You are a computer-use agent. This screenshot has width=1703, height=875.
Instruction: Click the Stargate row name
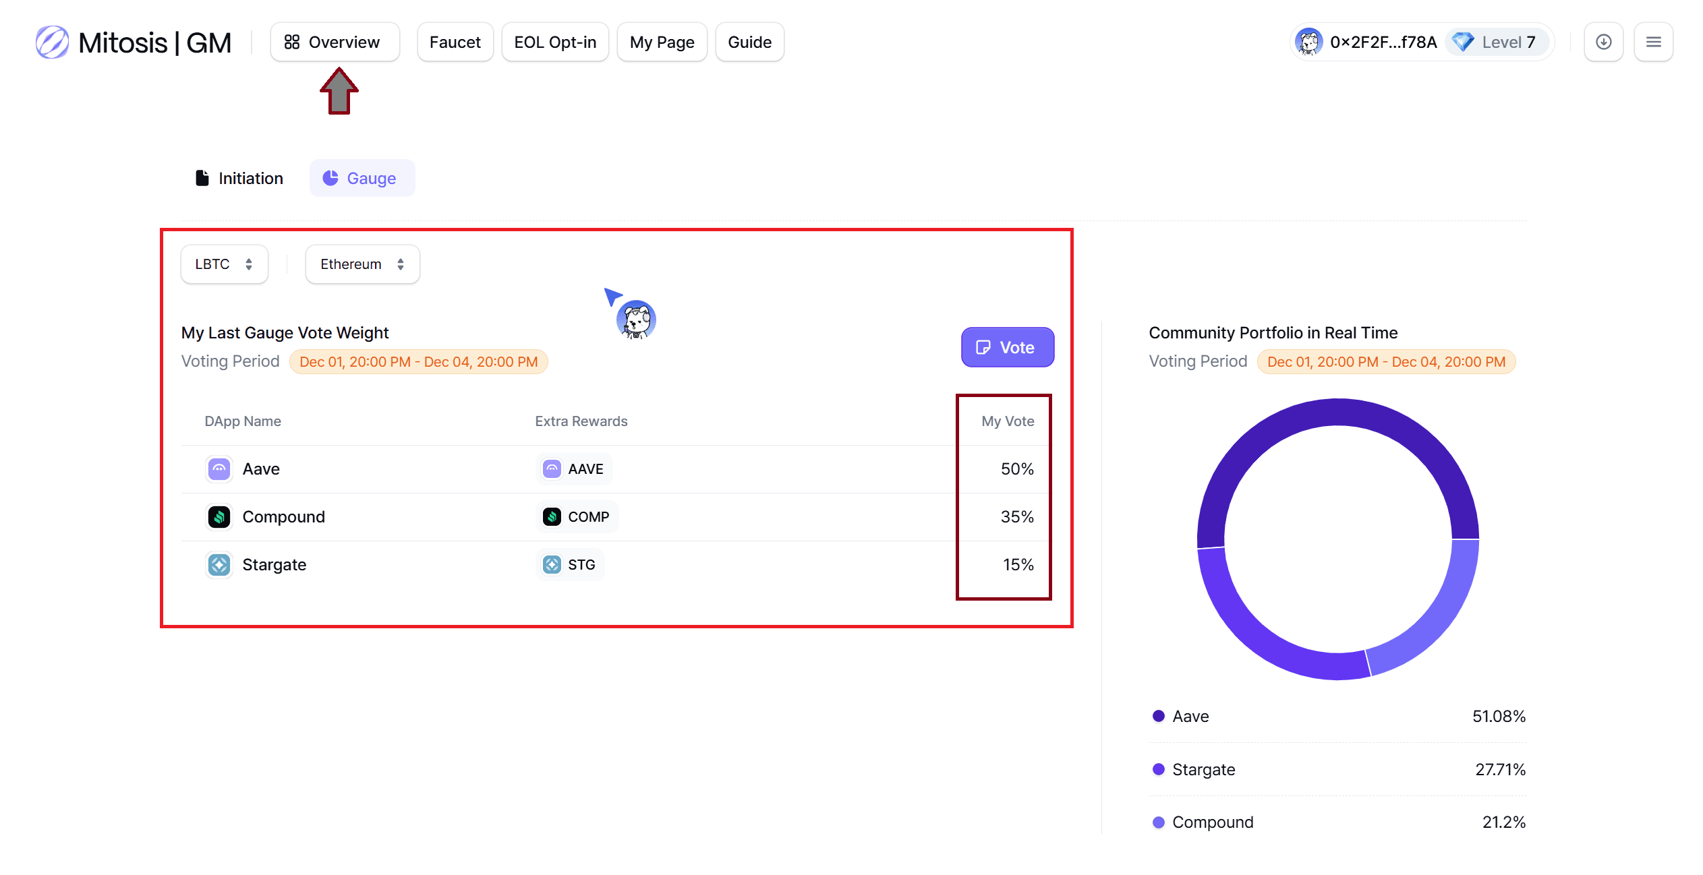[x=274, y=565]
